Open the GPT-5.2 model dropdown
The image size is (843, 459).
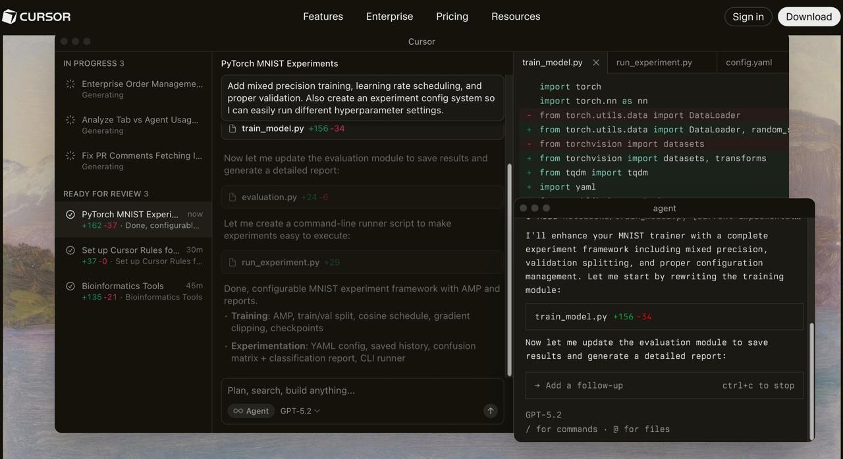[x=300, y=411]
